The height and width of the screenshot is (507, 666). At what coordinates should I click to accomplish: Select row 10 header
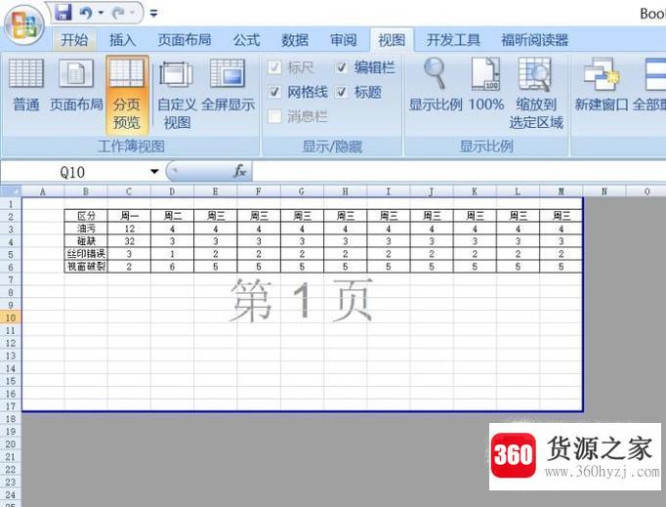coord(11,317)
